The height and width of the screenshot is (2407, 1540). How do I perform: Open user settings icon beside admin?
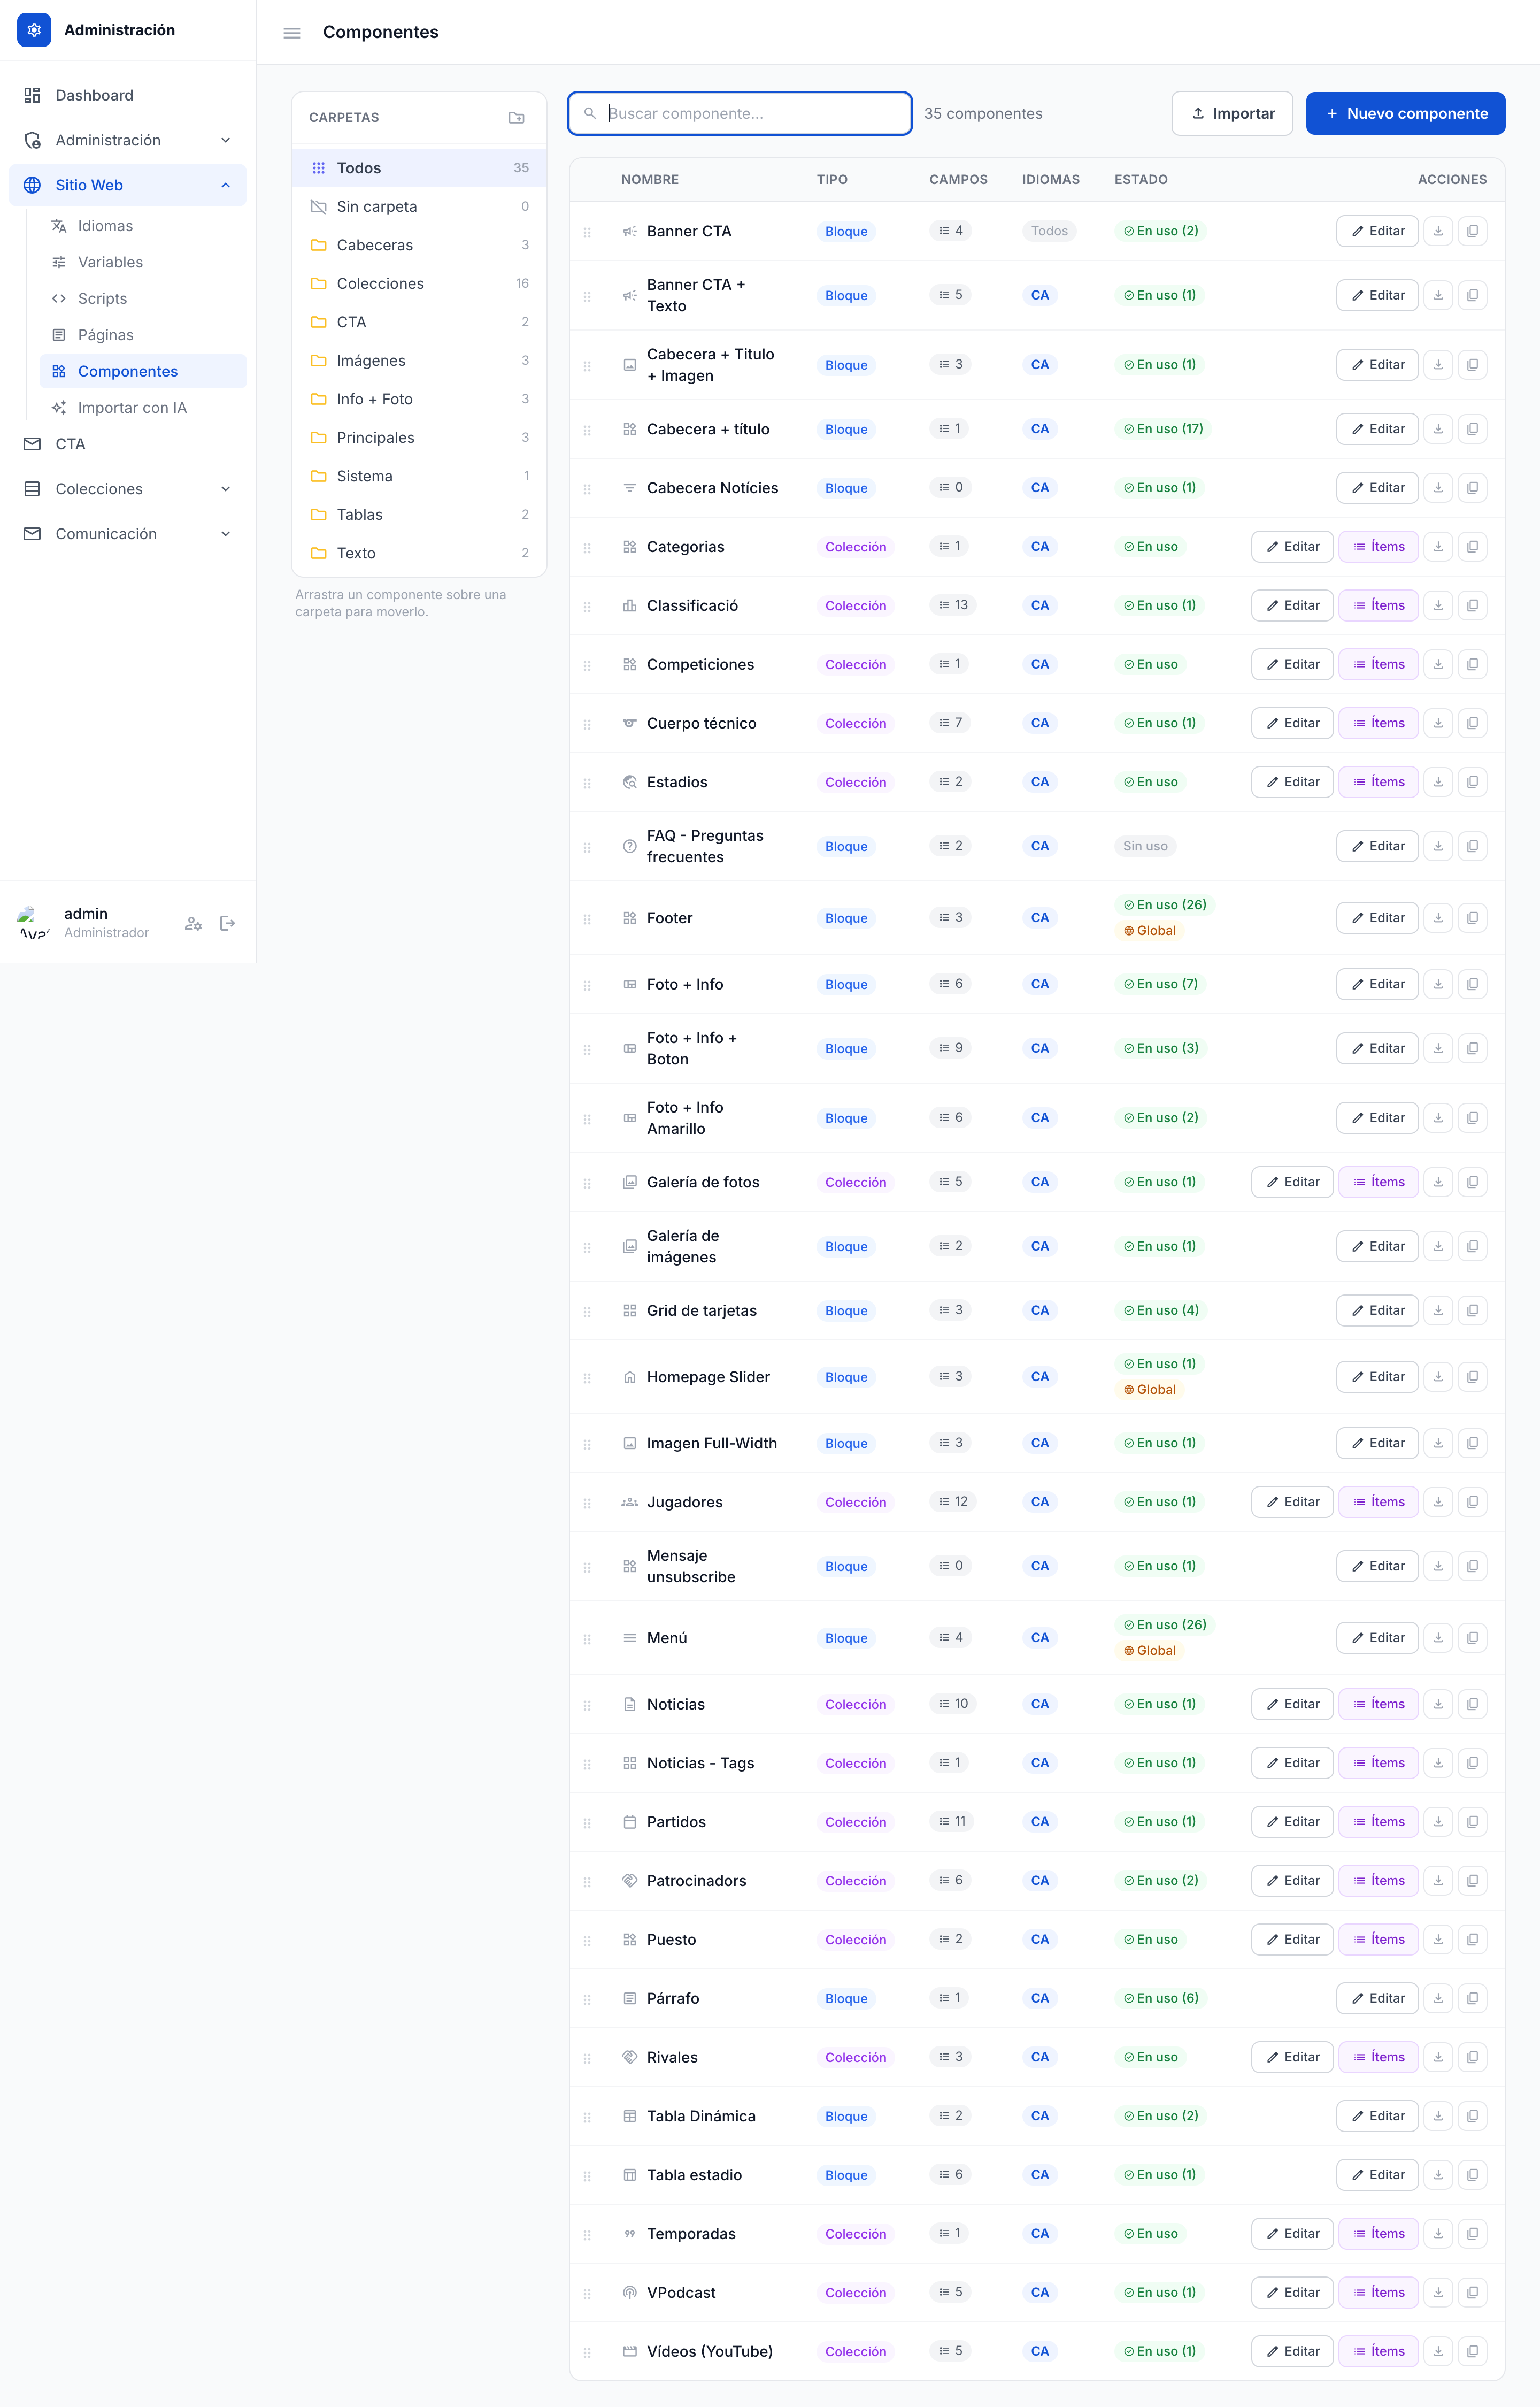pos(193,923)
